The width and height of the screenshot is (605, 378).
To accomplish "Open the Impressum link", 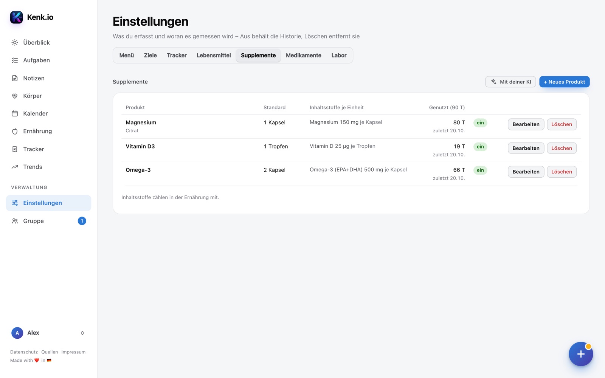I will 73,352.
